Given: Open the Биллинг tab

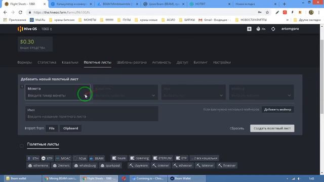Looking at the screenshot, I should click(x=200, y=62).
